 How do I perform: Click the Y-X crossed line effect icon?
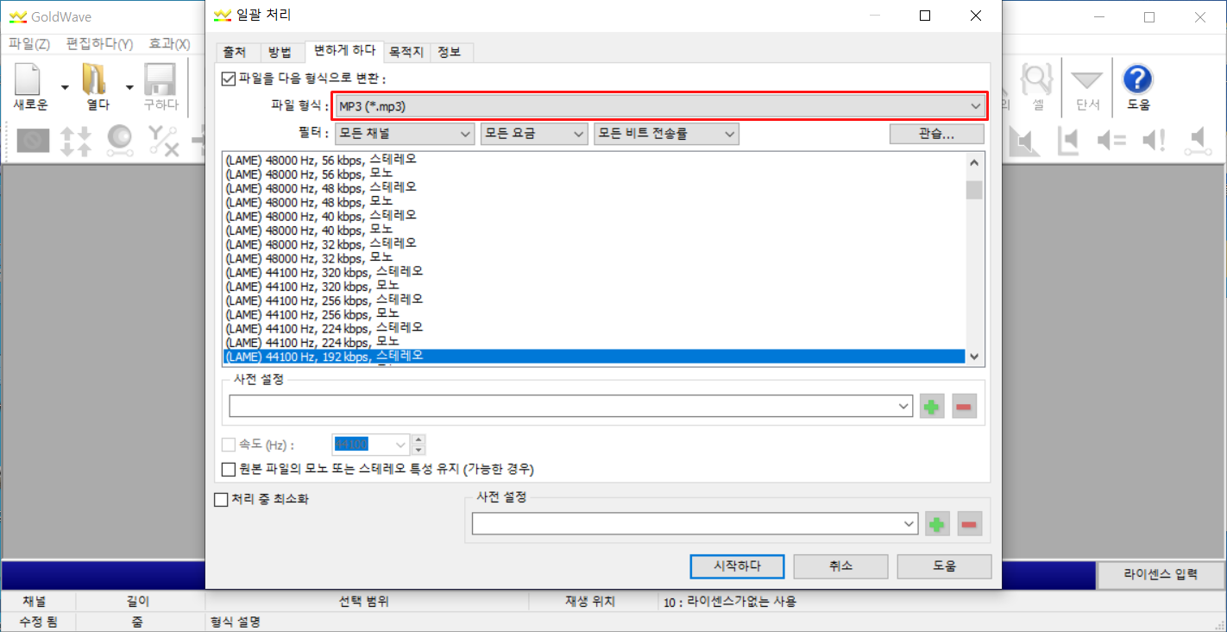162,140
